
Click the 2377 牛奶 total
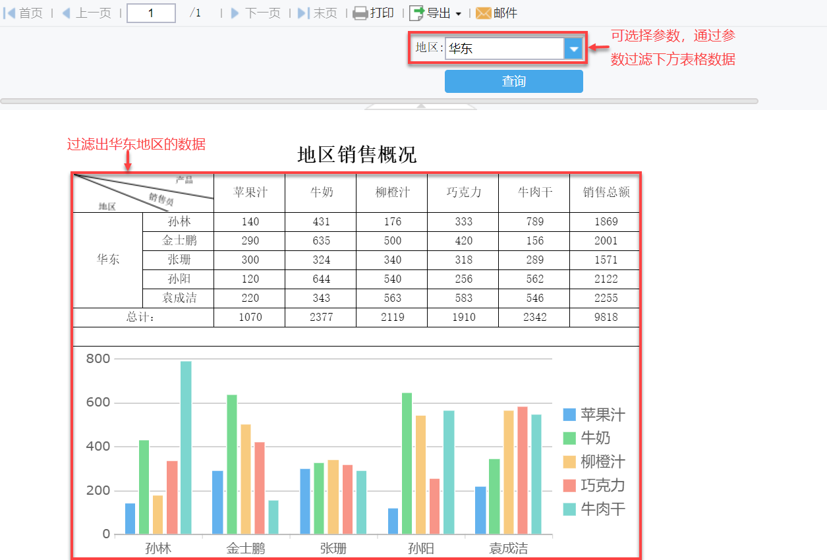pyautogui.click(x=321, y=317)
